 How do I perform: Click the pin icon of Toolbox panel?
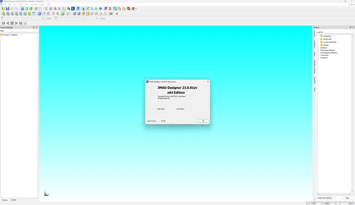click(350, 27)
